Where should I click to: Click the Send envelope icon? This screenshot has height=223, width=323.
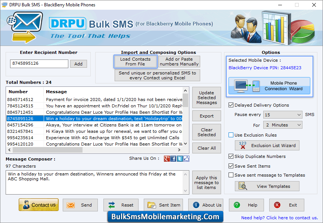[71, 205]
